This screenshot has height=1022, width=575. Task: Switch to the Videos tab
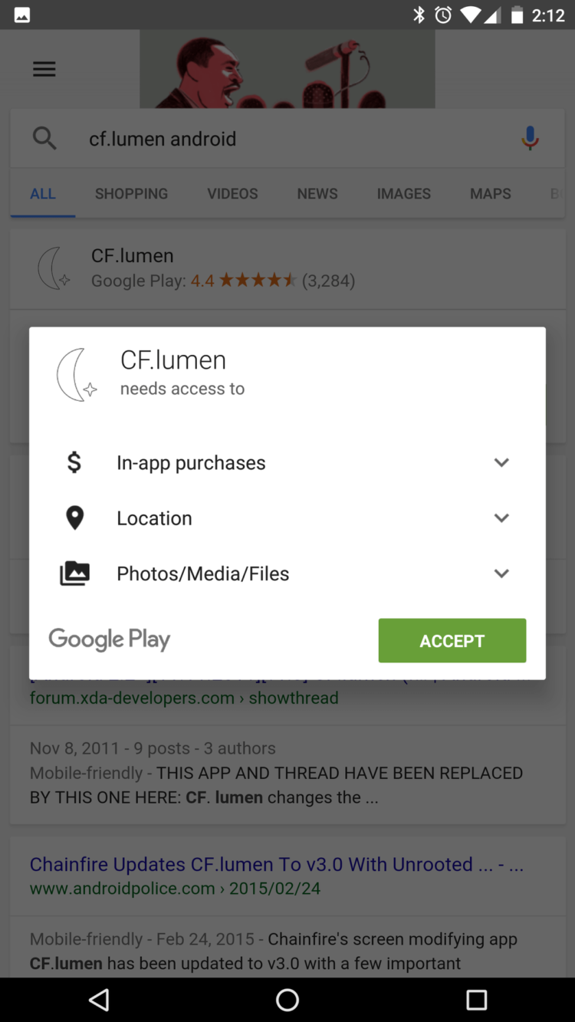(x=232, y=194)
